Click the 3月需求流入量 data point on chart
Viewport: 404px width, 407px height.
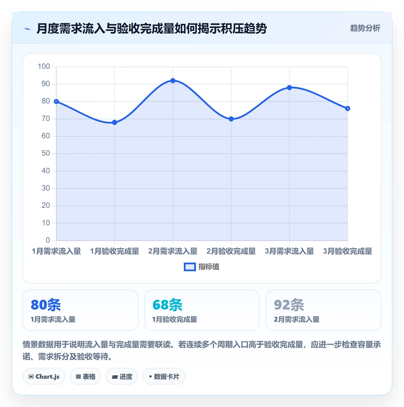(x=289, y=88)
